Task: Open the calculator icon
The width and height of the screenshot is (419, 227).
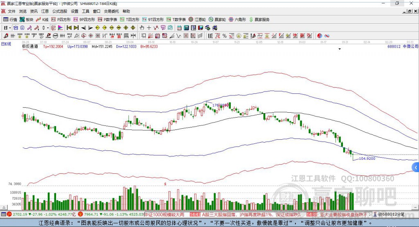Action: (186, 28)
